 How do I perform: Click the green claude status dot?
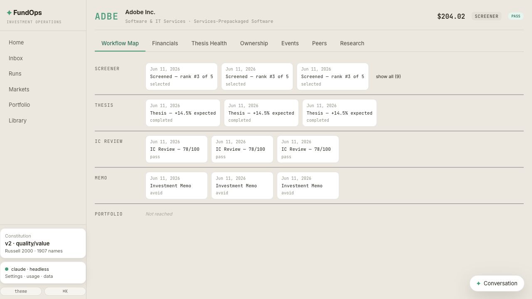click(7, 269)
